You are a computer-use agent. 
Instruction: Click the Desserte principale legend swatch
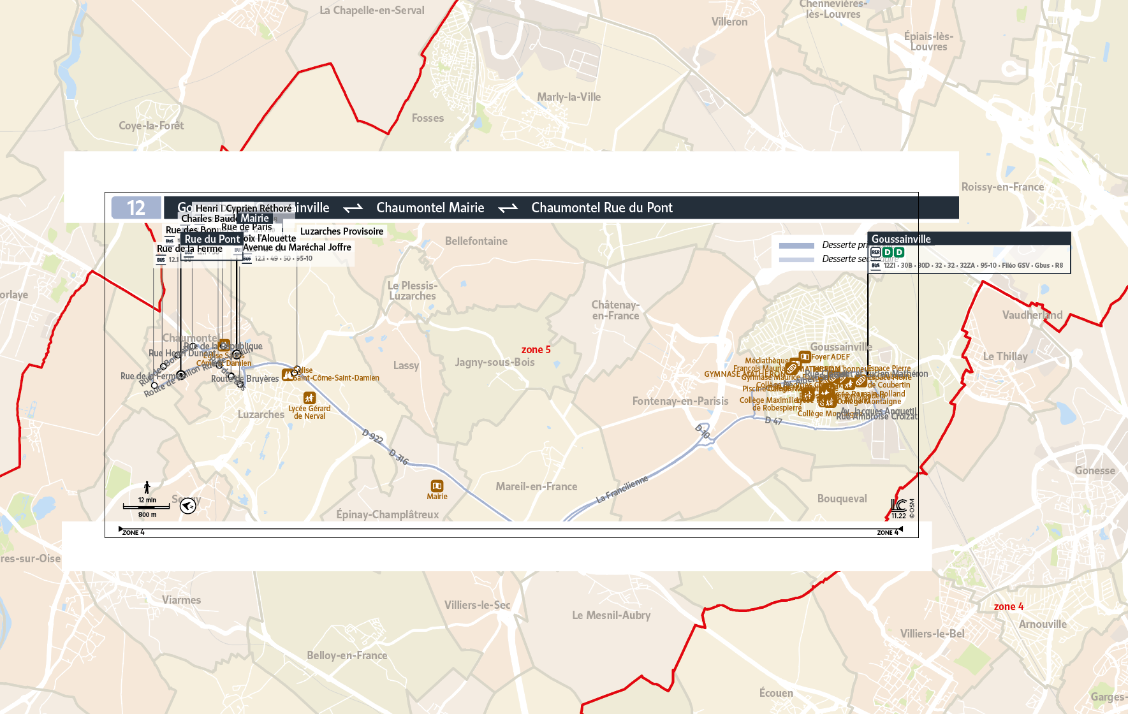(796, 245)
